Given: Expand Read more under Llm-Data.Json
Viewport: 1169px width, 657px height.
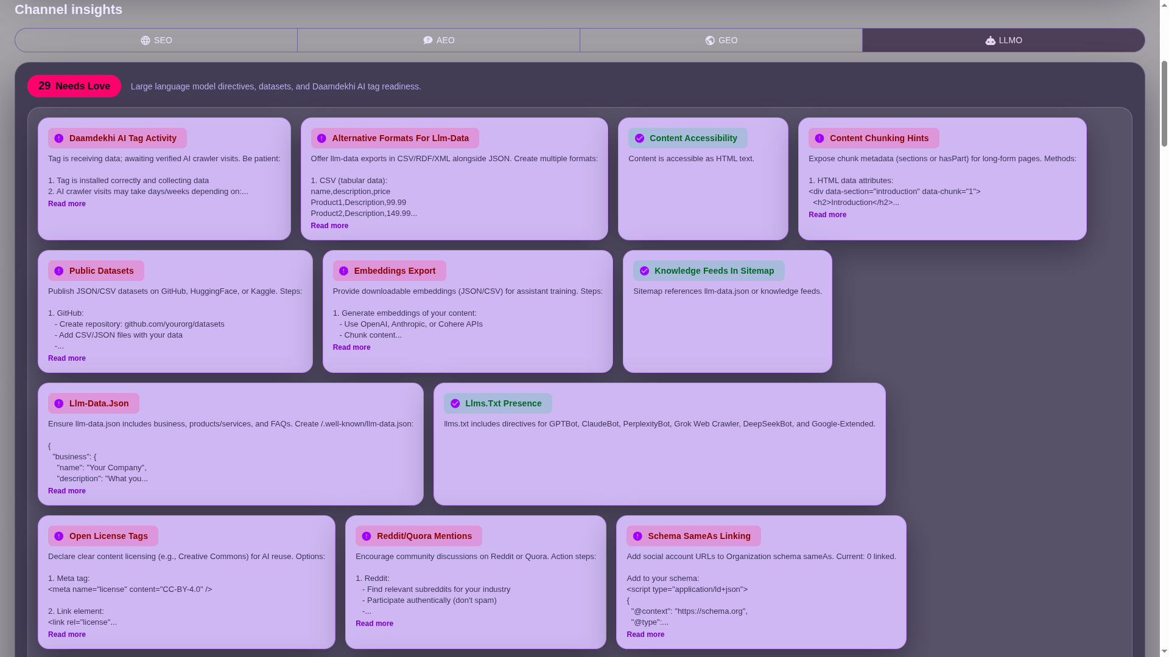Looking at the screenshot, I should (x=67, y=492).
